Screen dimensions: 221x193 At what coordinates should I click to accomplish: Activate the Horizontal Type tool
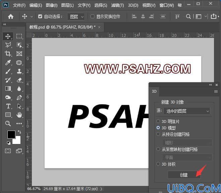pos(8,106)
